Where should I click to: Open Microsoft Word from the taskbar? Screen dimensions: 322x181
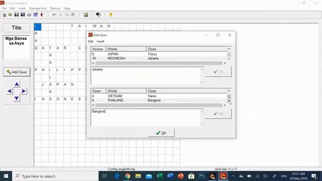[x=170, y=176]
